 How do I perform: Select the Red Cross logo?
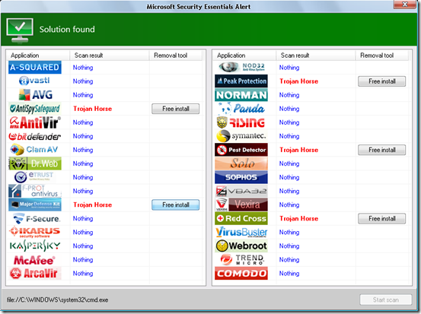click(241, 218)
